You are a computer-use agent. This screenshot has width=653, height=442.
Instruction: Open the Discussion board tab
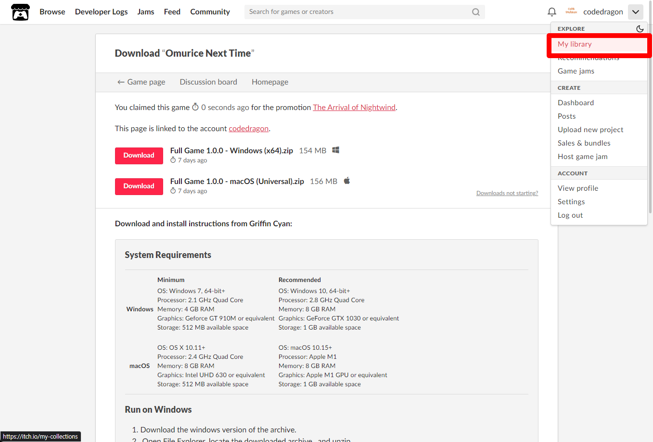point(208,82)
